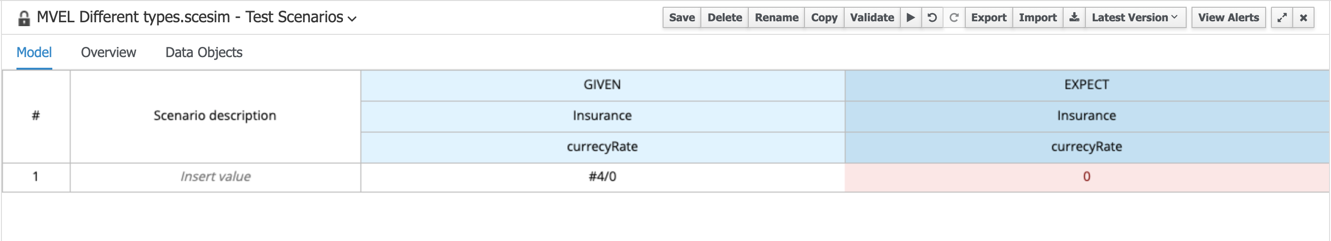Open View Alerts
This screenshot has width=1331, height=241.
(x=1228, y=17)
